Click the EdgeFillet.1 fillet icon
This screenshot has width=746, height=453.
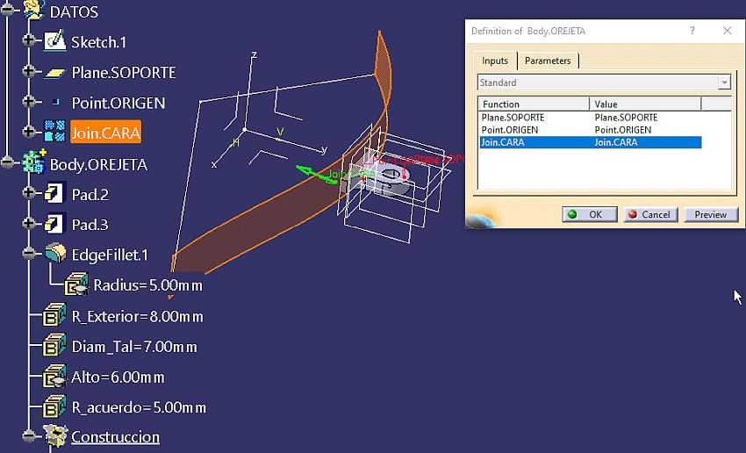coord(55,253)
